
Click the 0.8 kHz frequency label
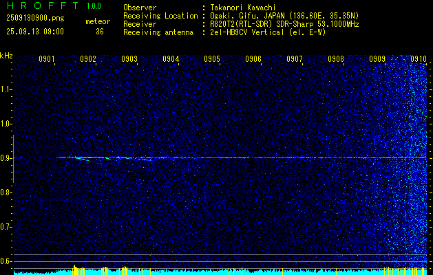pyautogui.click(x=6, y=192)
